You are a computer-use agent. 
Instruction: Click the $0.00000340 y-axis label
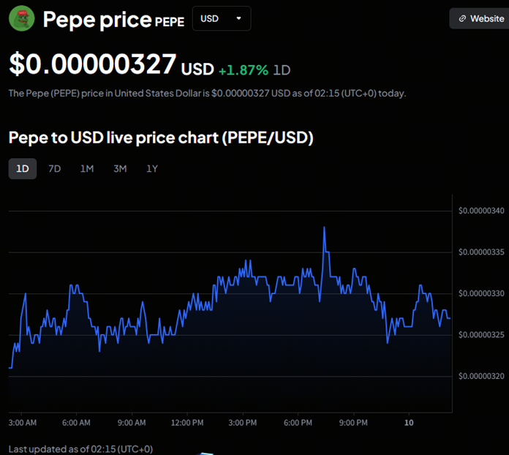tap(481, 211)
